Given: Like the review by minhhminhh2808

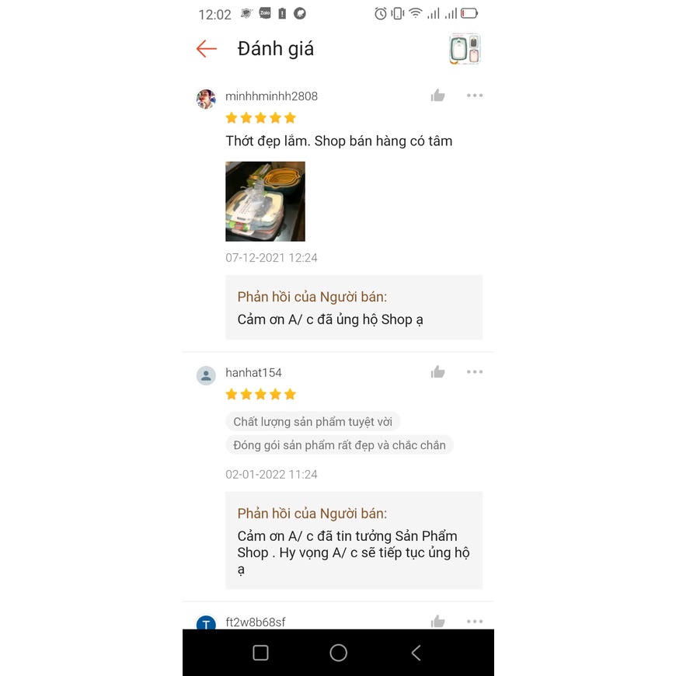Looking at the screenshot, I should click(437, 96).
